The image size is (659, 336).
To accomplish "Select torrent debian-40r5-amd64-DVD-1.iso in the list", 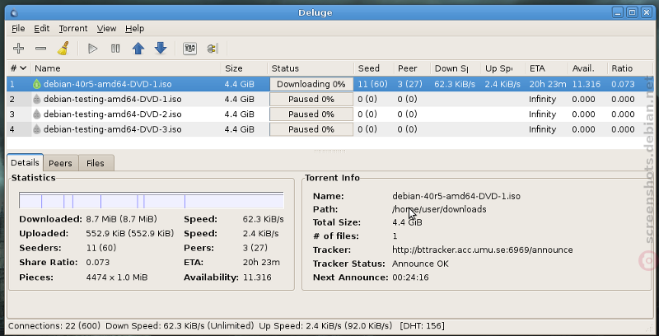I will coord(329,84).
